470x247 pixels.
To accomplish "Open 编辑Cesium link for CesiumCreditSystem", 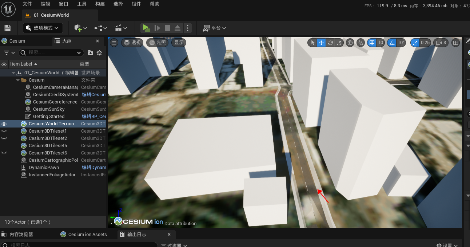I will click(94, 95).
